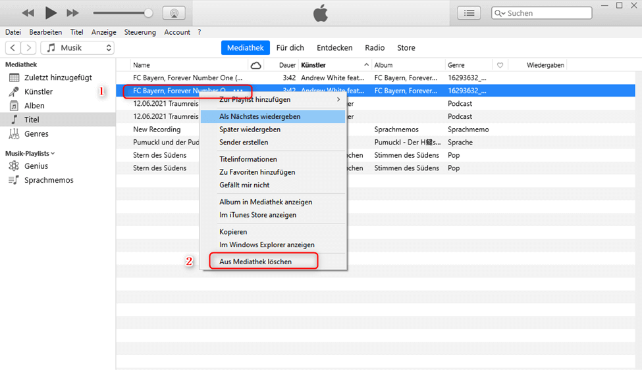Open the Musik media type dropdown

coord(77,48)
